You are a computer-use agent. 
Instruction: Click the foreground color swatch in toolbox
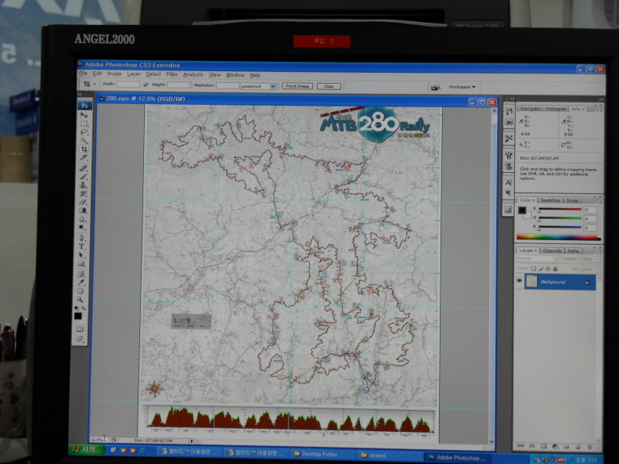click(77, 316)
